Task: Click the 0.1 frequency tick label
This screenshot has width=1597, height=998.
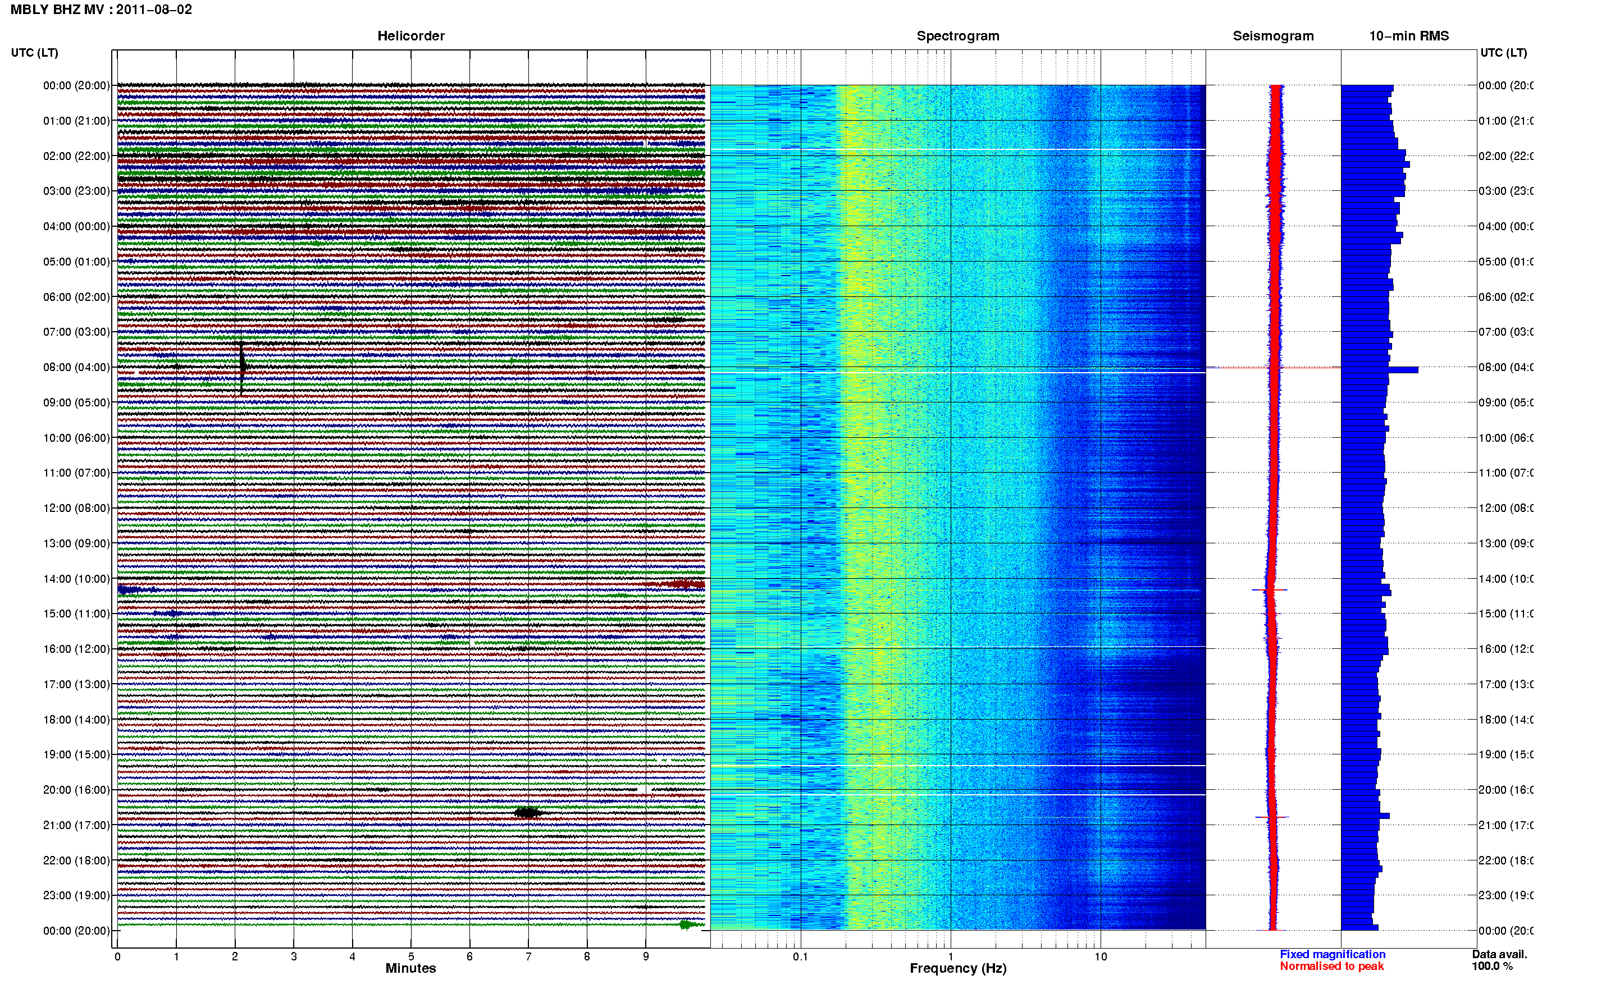Action: (800, 956)
